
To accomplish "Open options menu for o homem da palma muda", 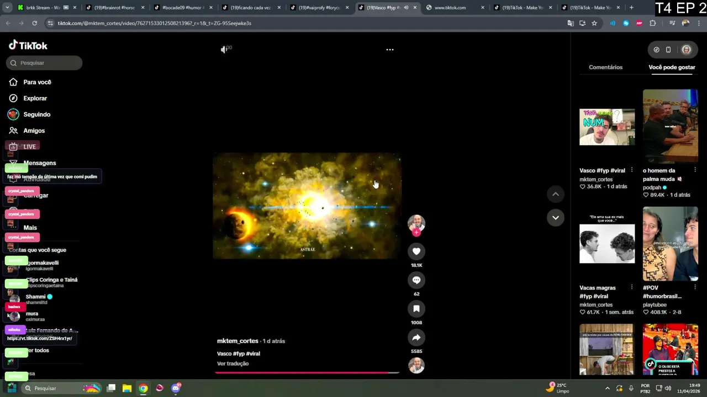I will (x=695, y=170).
